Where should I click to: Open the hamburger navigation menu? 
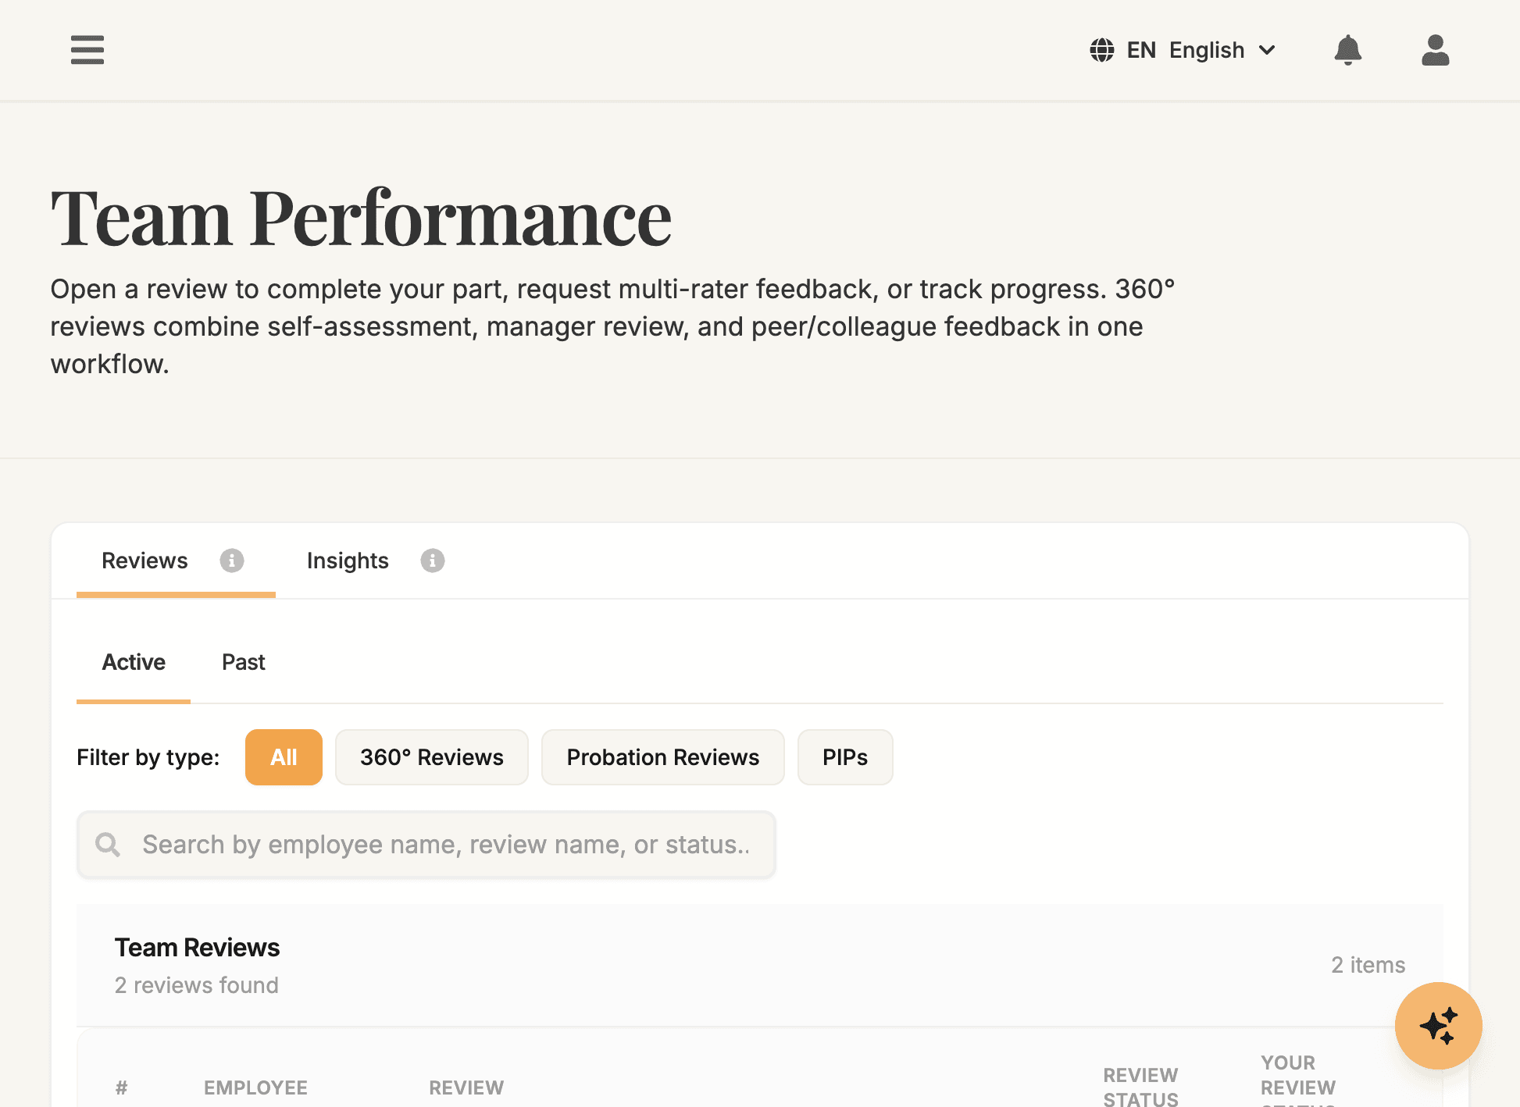[x=87, y=50]
